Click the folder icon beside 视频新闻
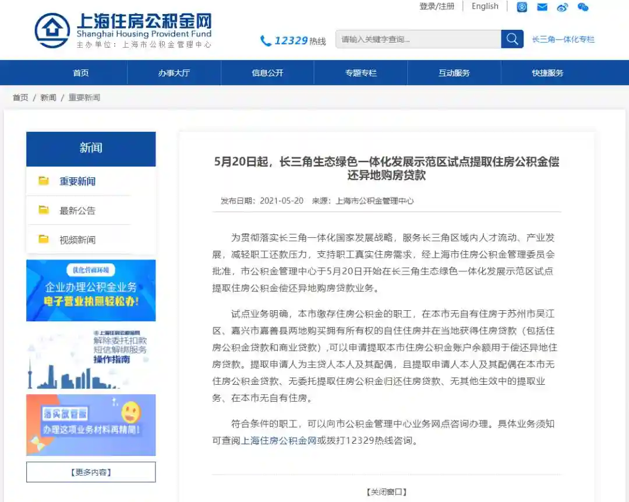 (x=44, y=239)
